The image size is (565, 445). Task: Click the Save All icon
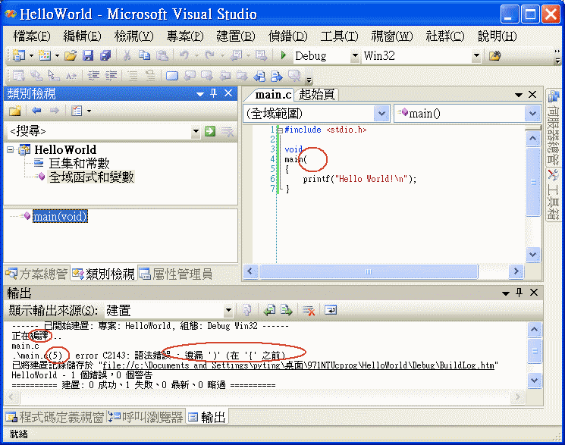[105, 55]
